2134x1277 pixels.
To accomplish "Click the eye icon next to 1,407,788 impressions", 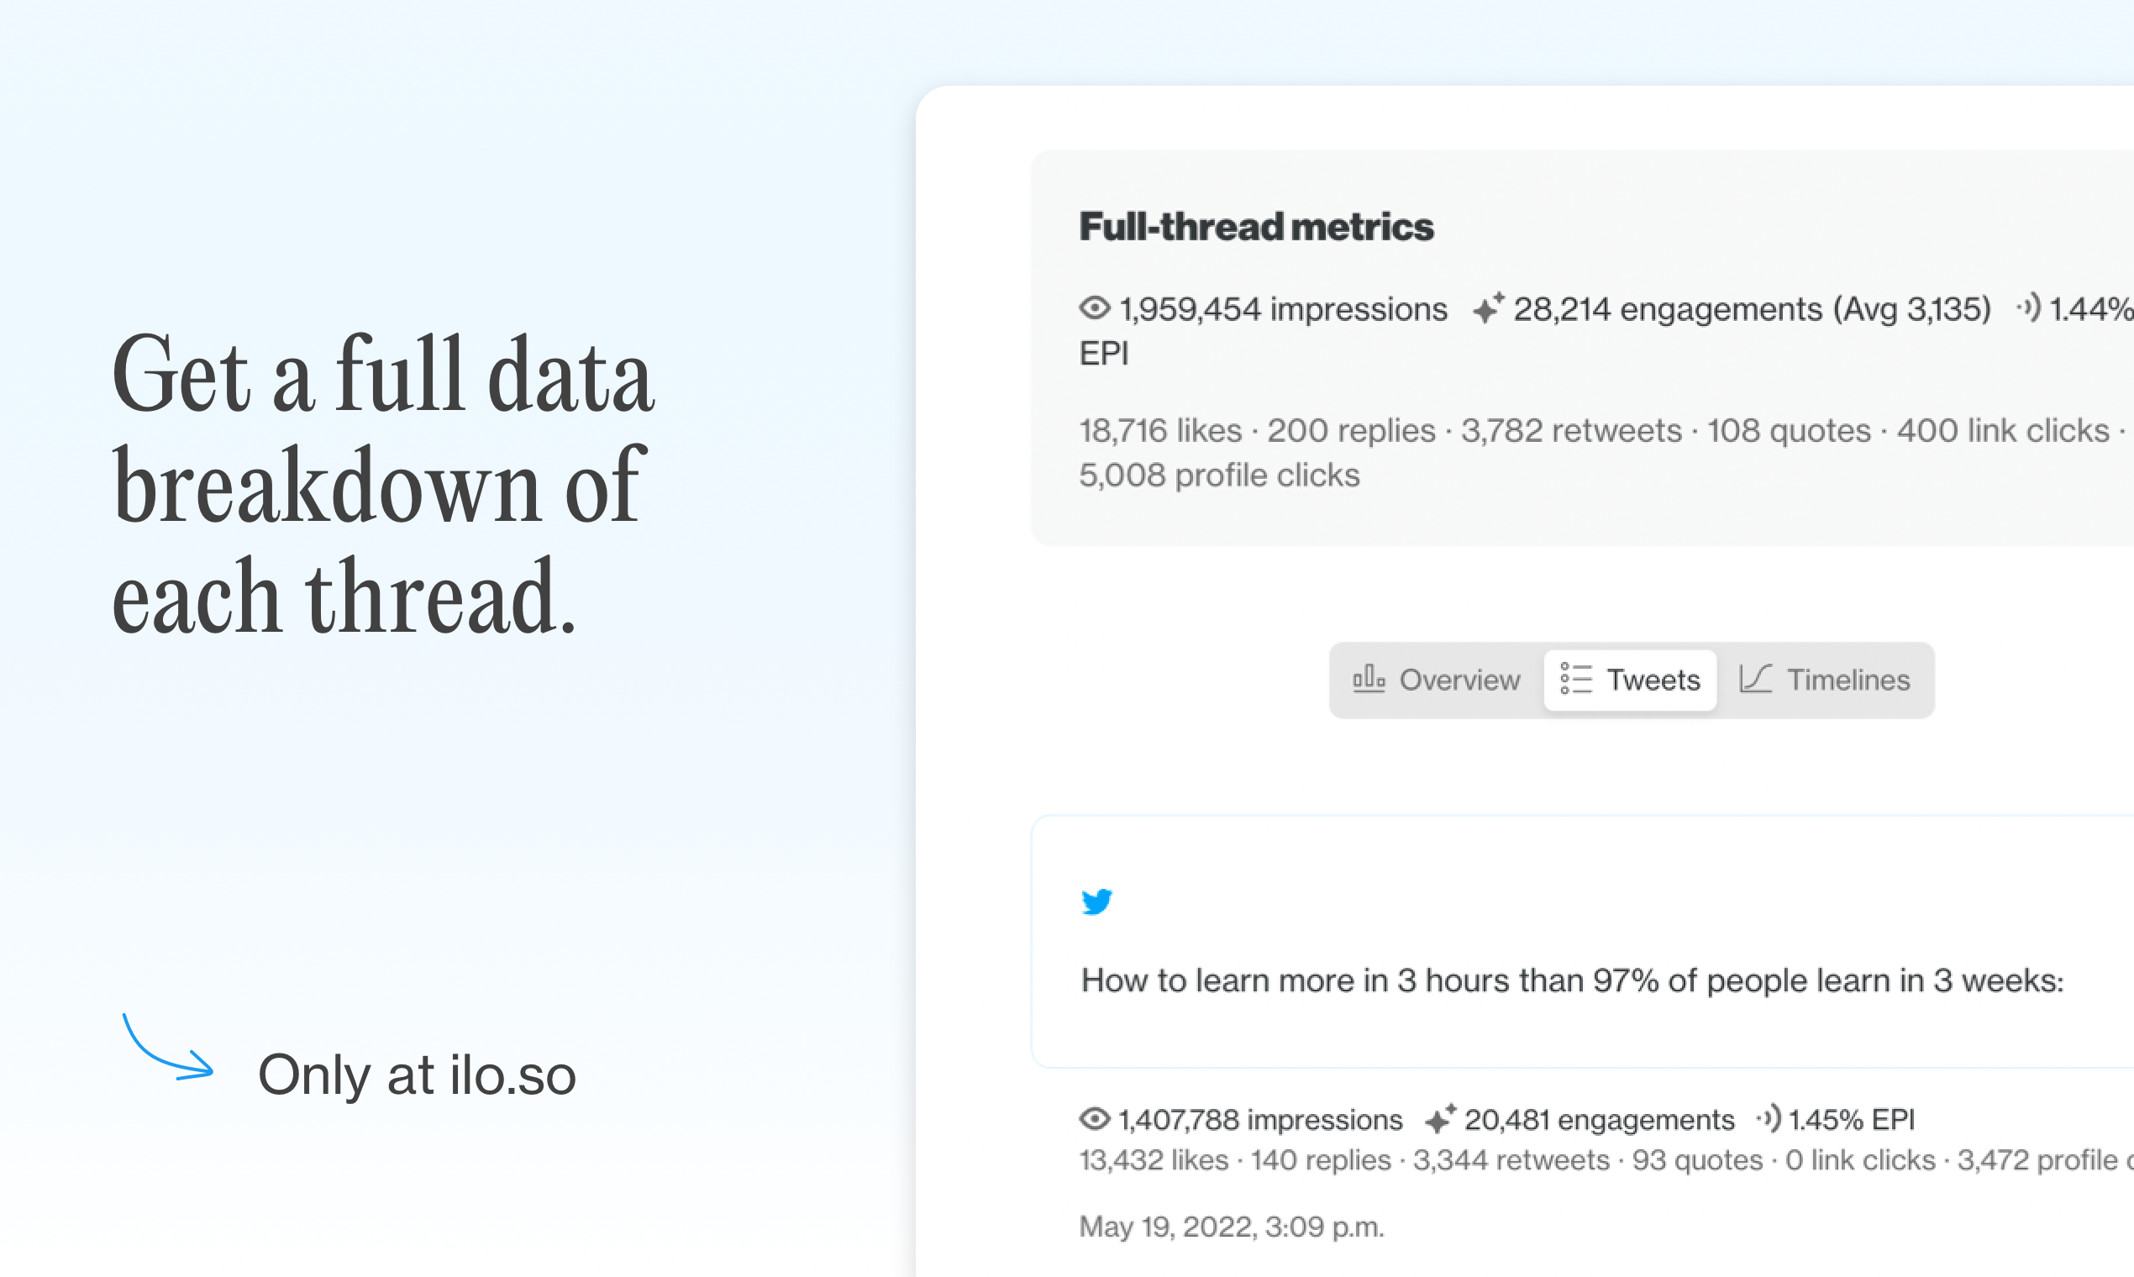I will point(1095,1118).
